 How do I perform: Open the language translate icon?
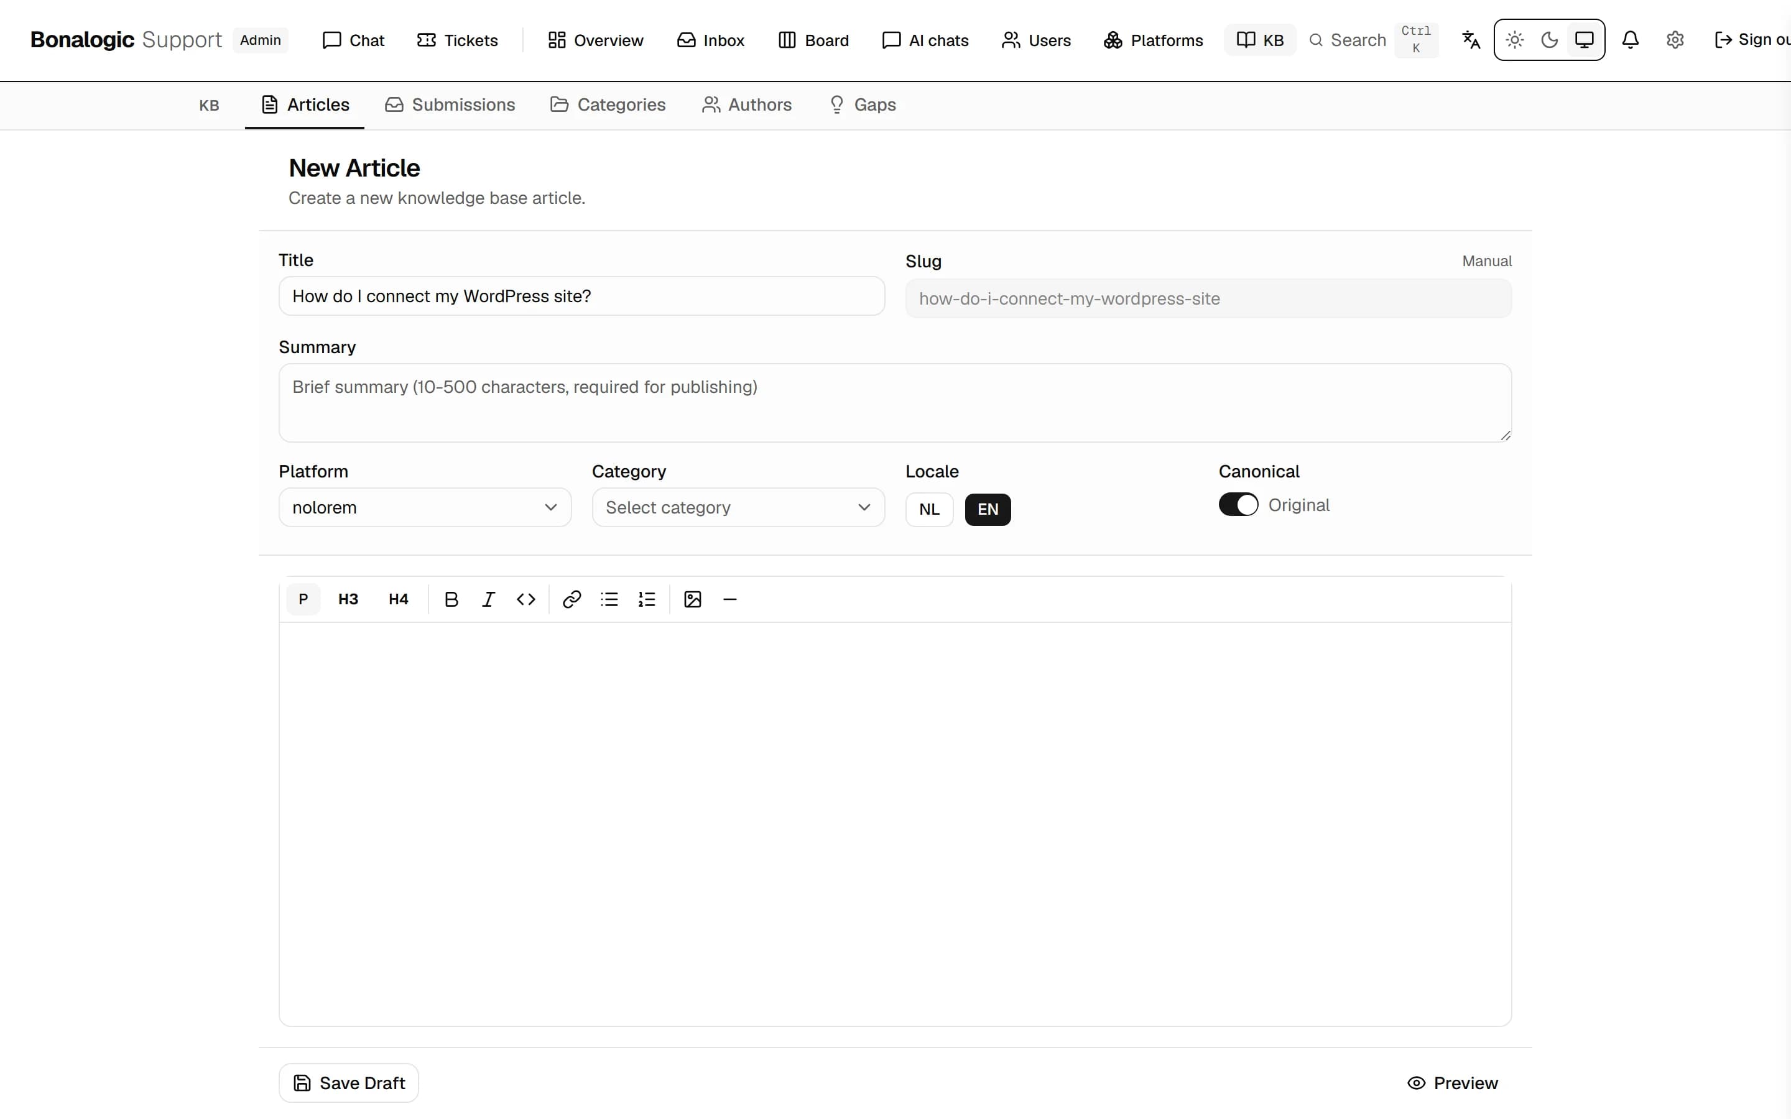[1471, 40]
